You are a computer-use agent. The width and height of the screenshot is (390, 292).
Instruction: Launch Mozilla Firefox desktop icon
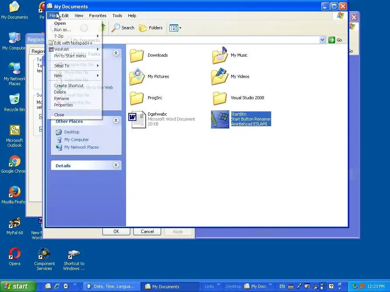click(14, 195)
